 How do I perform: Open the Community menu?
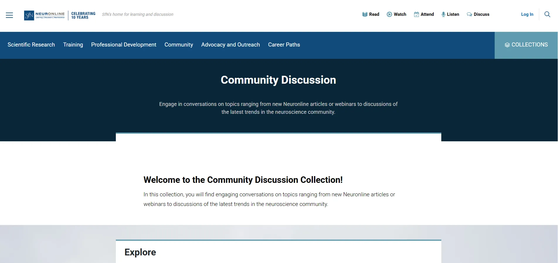pyautogui.click(x=179, y=45)
